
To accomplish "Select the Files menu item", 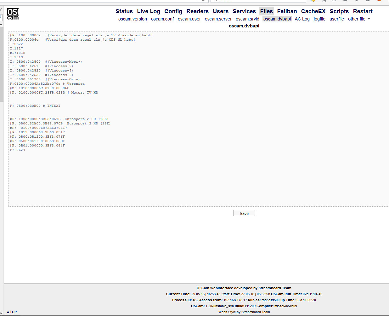I will tap(267, 11).
